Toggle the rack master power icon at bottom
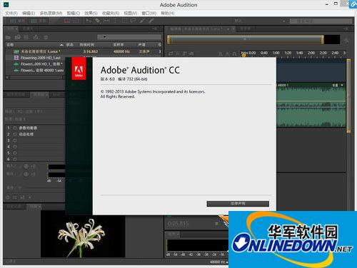357x268 pixels. pyautogui.click(x=8, y=197)
